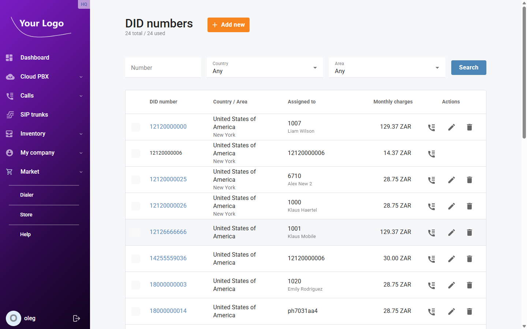Screen dimensions: 527x329
Task: Select the Dashboard icon in sidebar
Action: pos(9,57)
